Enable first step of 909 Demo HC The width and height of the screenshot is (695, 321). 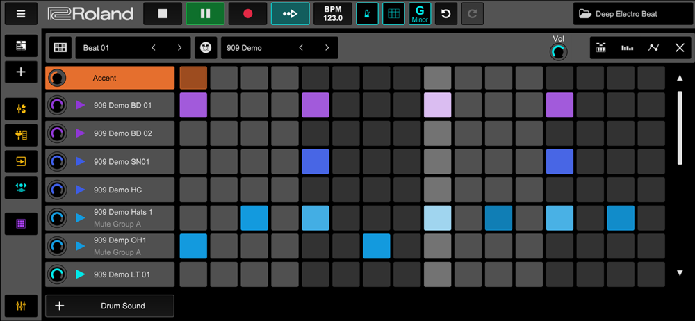(193, 190)
